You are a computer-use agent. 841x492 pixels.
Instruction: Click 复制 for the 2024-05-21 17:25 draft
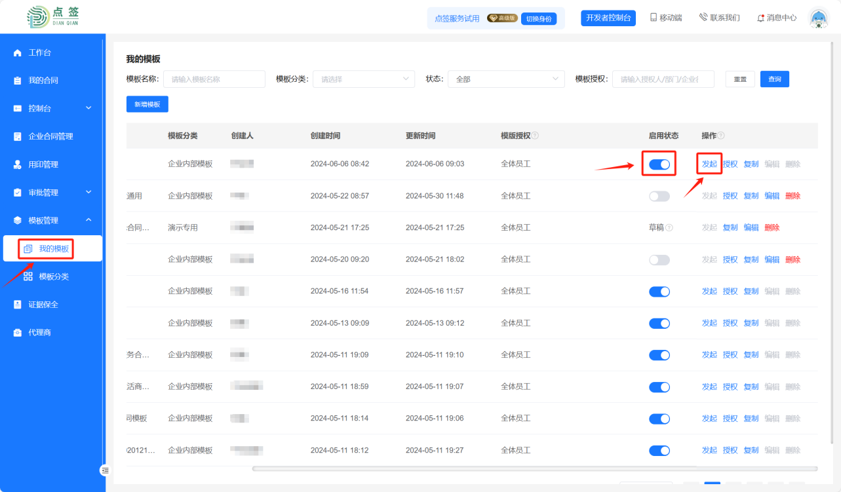coord(730,227)
